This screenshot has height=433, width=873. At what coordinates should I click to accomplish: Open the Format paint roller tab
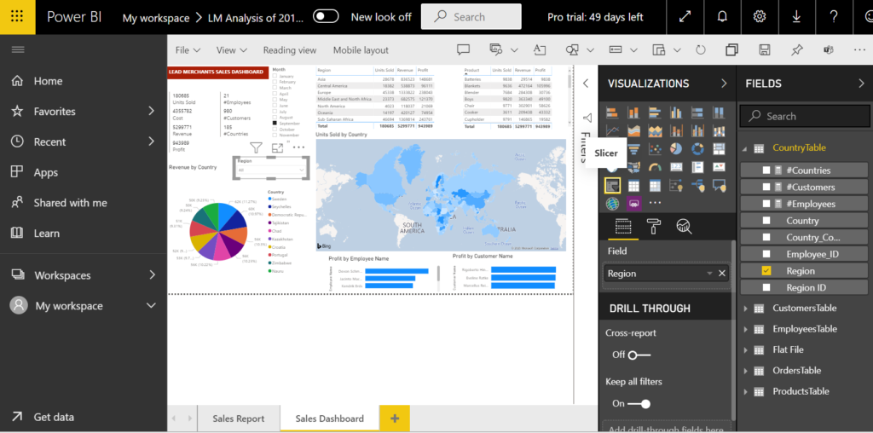click(654, 226)
